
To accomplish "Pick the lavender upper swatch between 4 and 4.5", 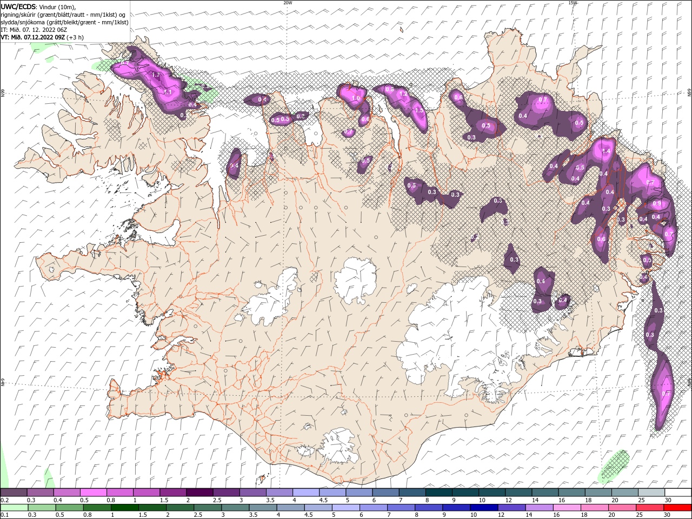I will pyautogui.click(x=306, y=493).
